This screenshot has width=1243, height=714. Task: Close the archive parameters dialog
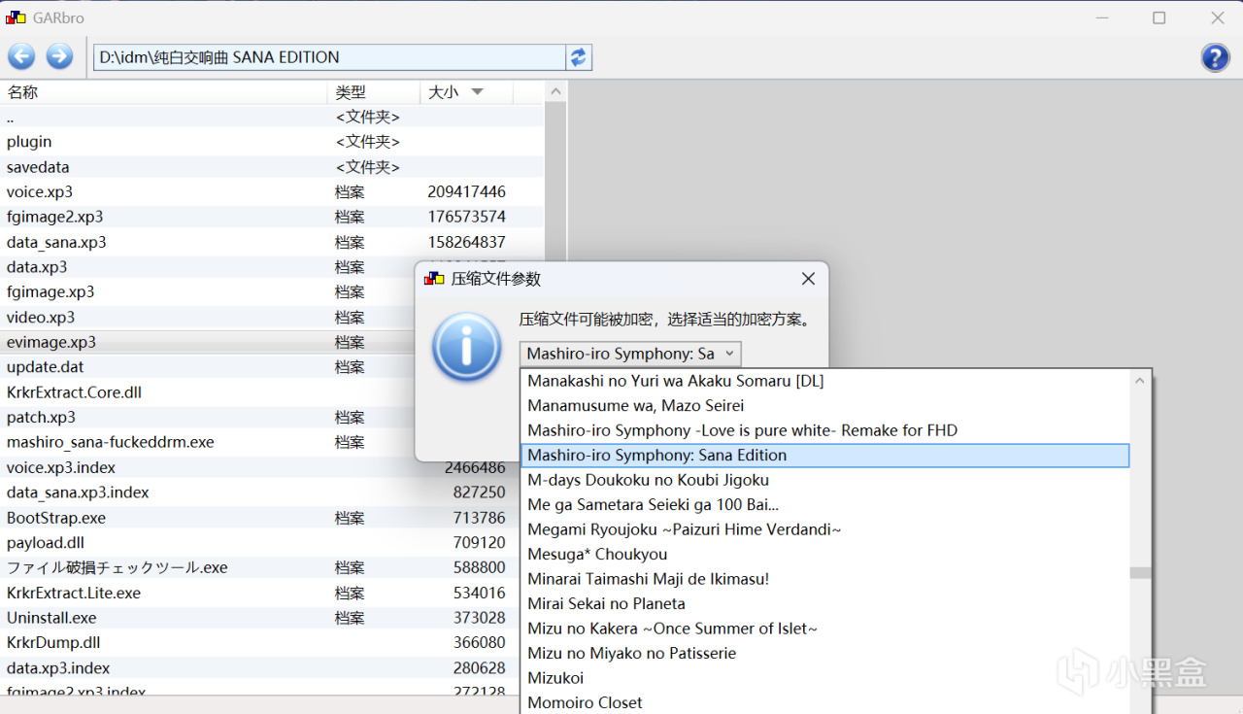[x=808, y=279]
